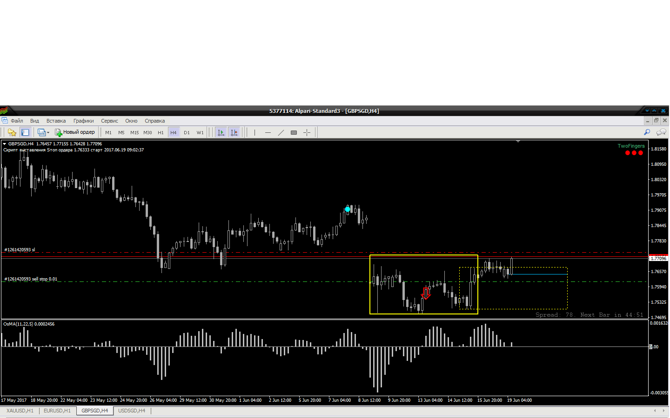Click the TwoFingers indicator label
The height and width of the screenshot is (418, 670).
click(x=631, y=146)
